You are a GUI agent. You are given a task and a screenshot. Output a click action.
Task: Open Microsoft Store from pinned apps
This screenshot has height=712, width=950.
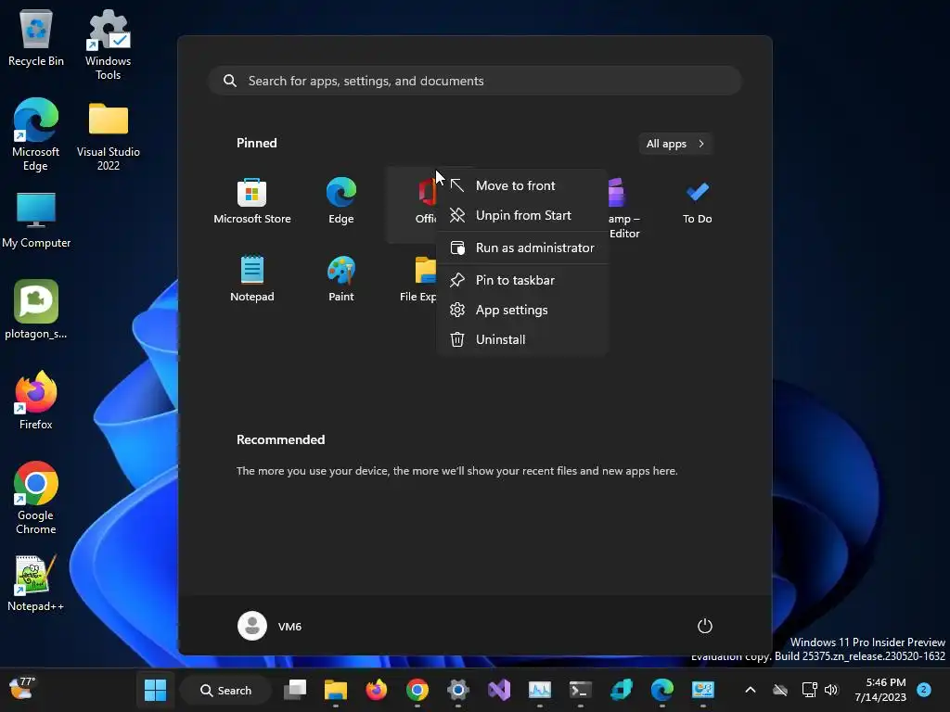click(252, 201)
